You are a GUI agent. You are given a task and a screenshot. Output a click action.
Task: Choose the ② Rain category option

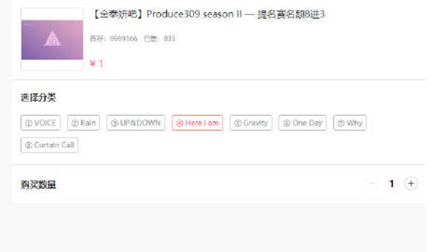pos(84,122)
